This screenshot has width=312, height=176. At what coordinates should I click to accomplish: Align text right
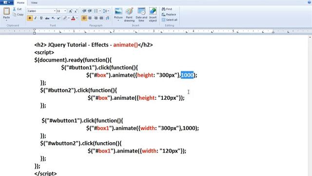click(96, 18)
